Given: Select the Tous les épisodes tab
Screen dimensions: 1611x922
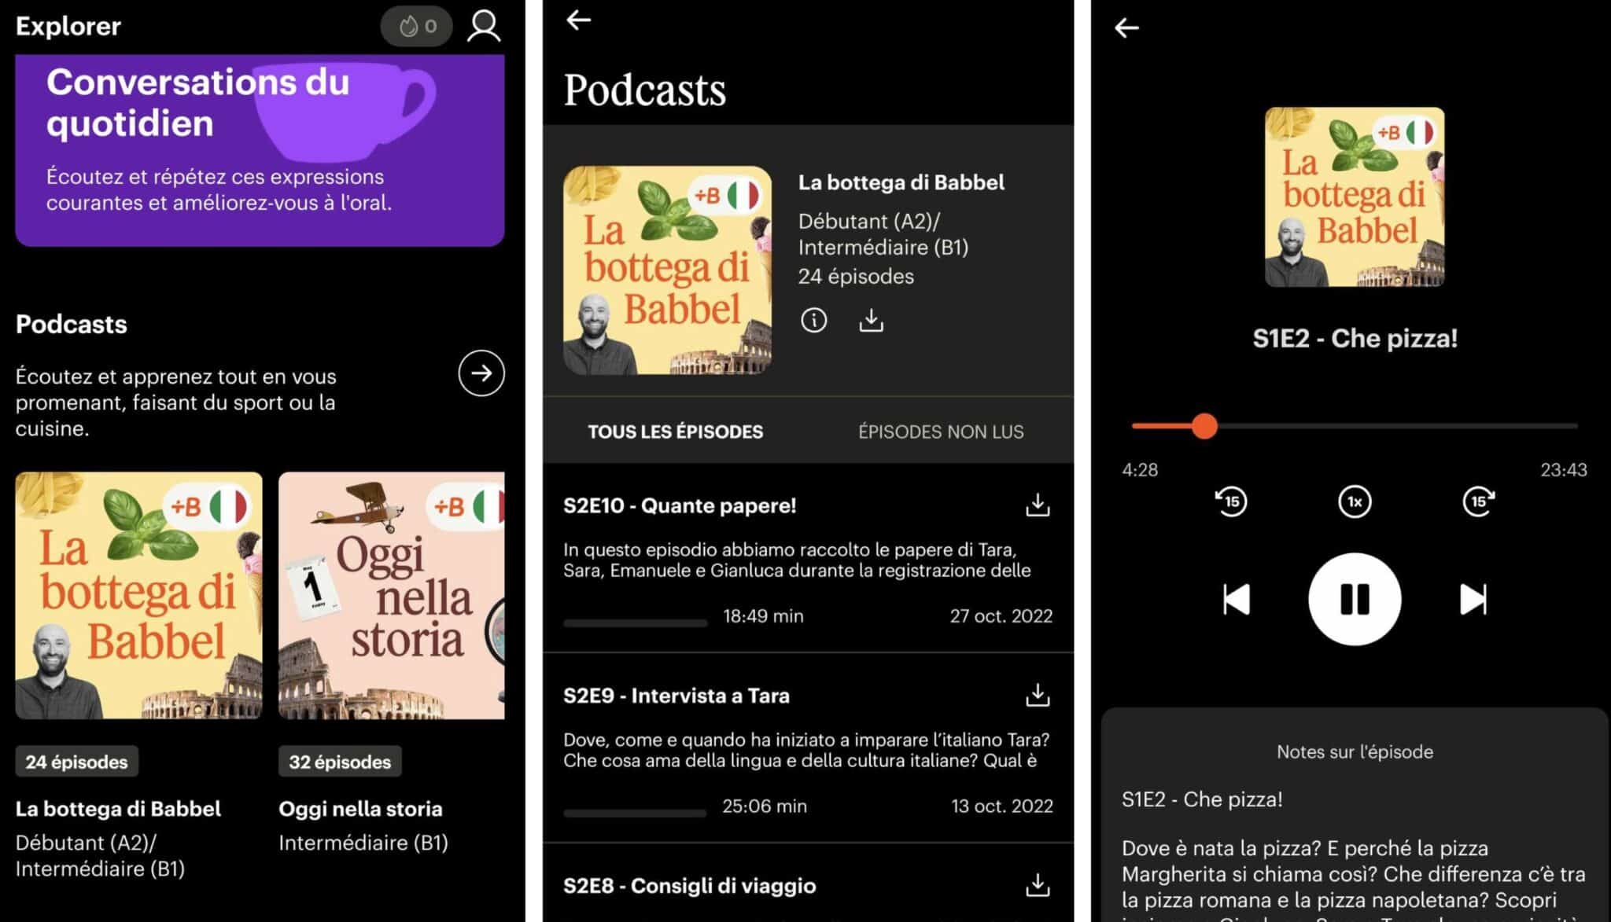Looking at the screenshot, I should pos(675,432).
